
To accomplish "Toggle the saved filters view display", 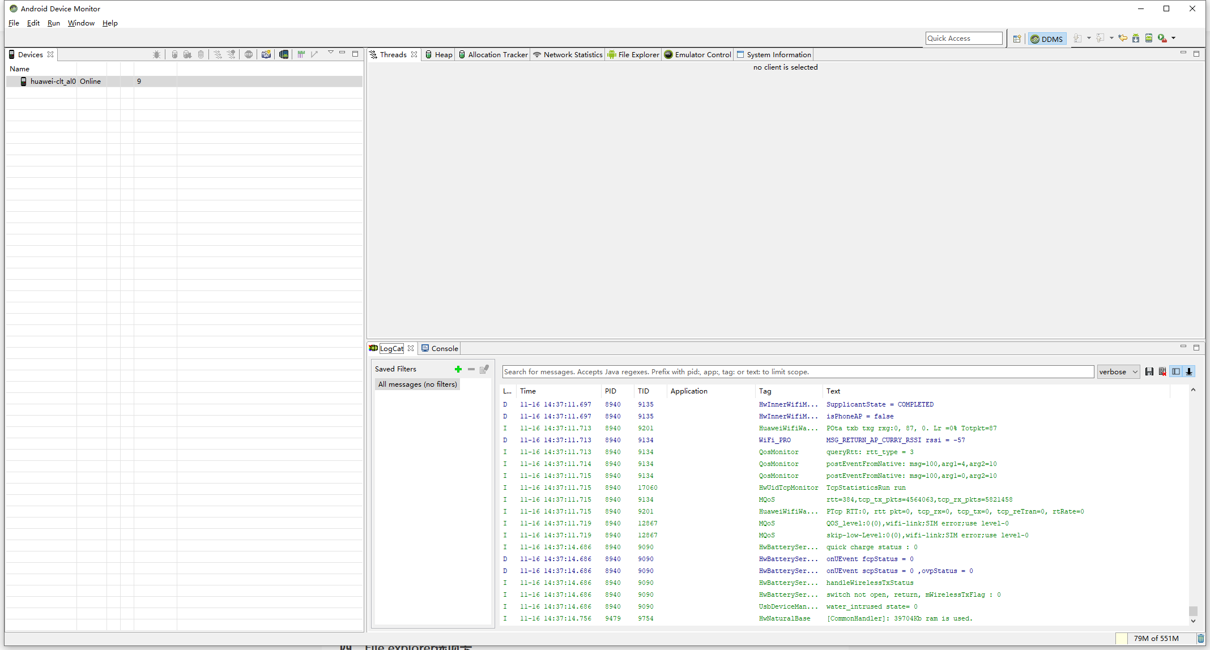I will point(1176,372).
